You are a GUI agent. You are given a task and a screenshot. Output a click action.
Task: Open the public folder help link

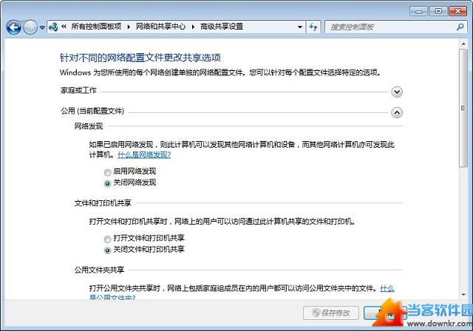click(x=387, y=288)
